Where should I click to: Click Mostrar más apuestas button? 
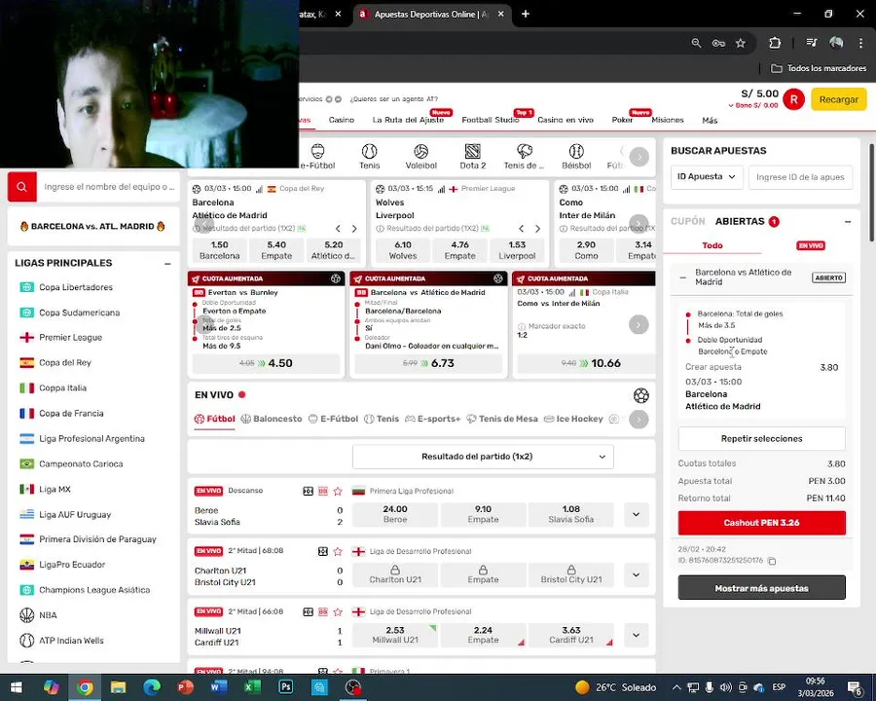click(761, 588)
